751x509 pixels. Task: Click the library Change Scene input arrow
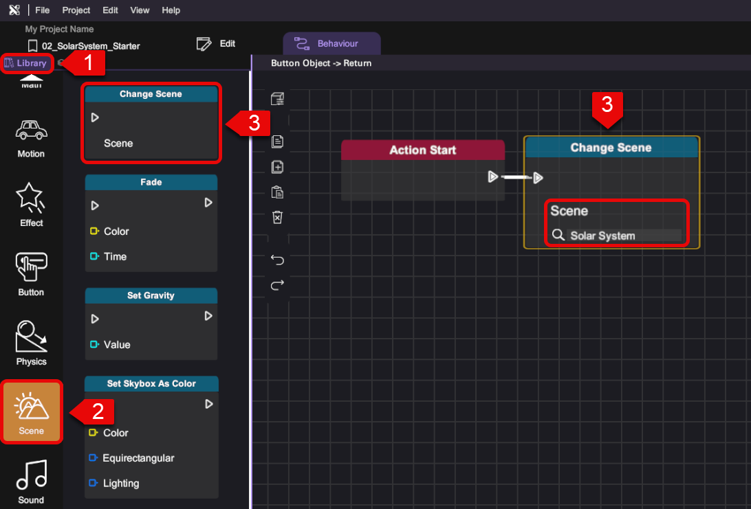(x=95, y=117)
